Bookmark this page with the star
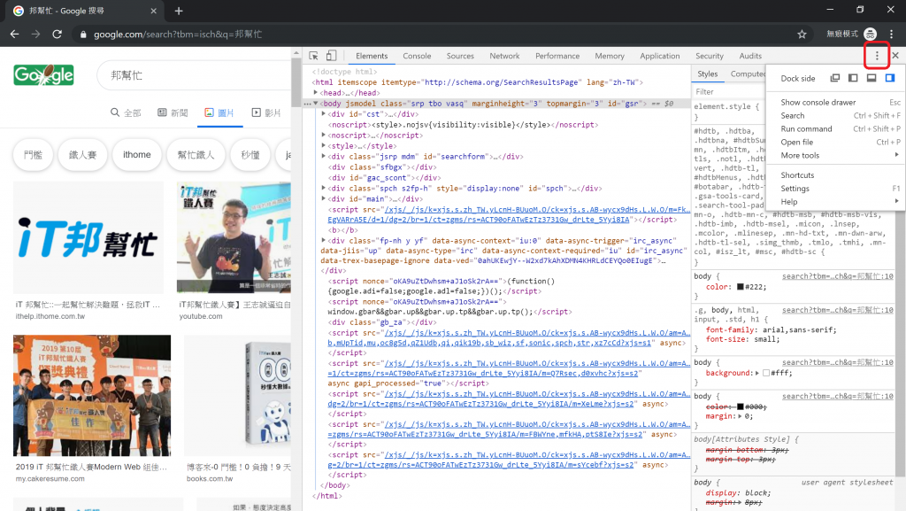Image resolution: width=906 pixels, height=511 pixels. point(802,35)
